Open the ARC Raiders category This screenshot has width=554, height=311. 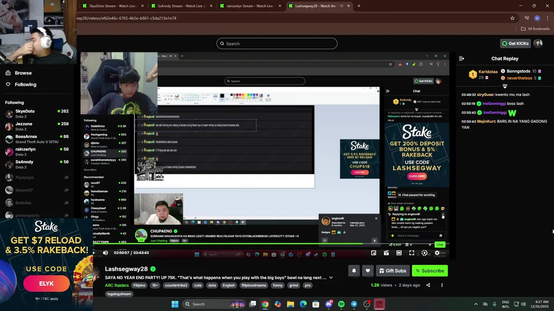pyautogui.click(x=117, y=286)
